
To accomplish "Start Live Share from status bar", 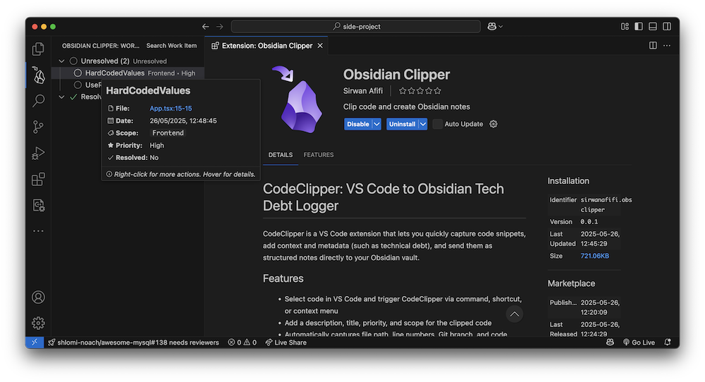I will click(x=286, y=343).
